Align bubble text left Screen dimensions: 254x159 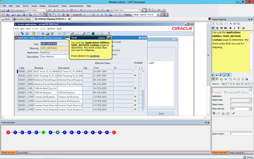(213, 28)
